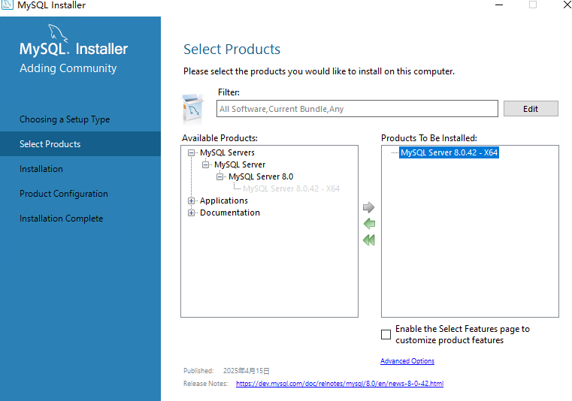Minimize the MySQL Installer window
The image size is (572, 401).
(x=499, y=5)
